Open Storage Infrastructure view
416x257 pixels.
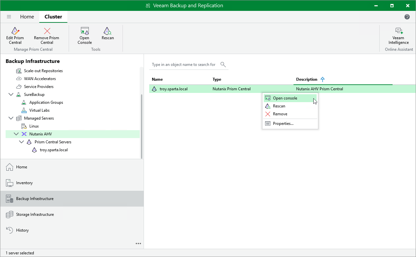72,214
